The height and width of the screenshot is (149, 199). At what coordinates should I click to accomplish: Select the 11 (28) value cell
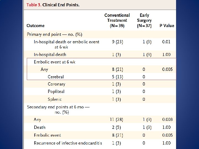pyautogui.click(x=117, y=119)
